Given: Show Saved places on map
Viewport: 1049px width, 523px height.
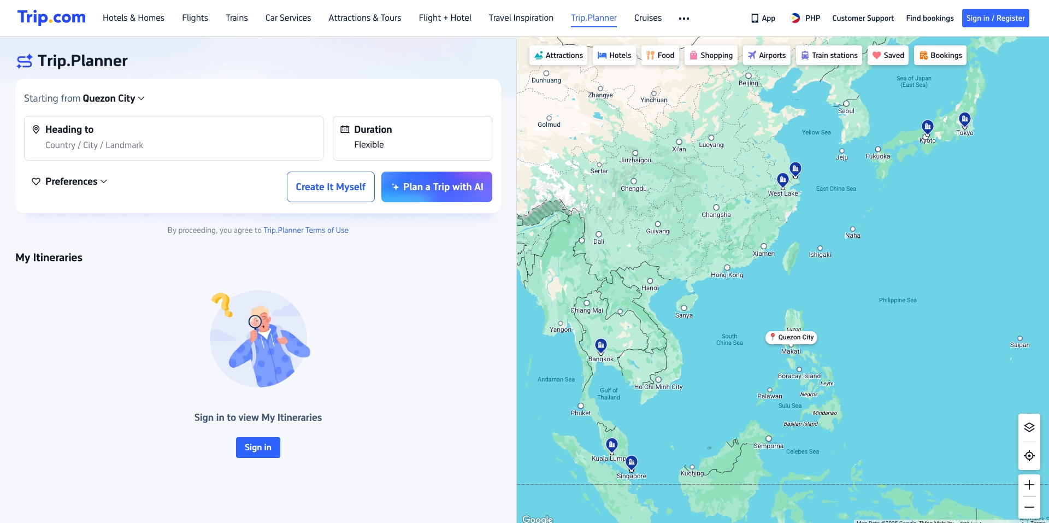Looking at the screenshot, I should coord(888,55).
